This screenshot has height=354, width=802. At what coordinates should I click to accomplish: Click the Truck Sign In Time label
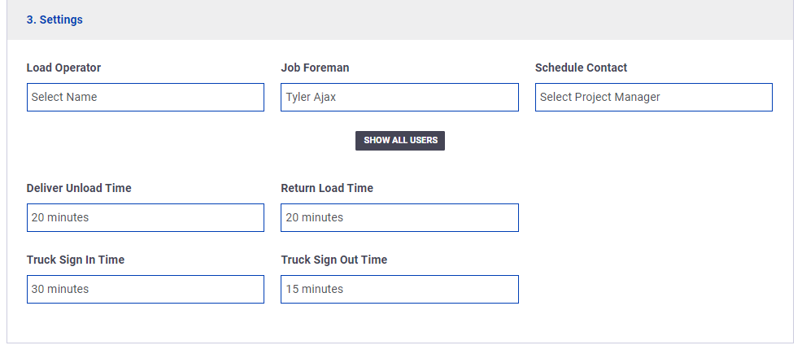76,260
